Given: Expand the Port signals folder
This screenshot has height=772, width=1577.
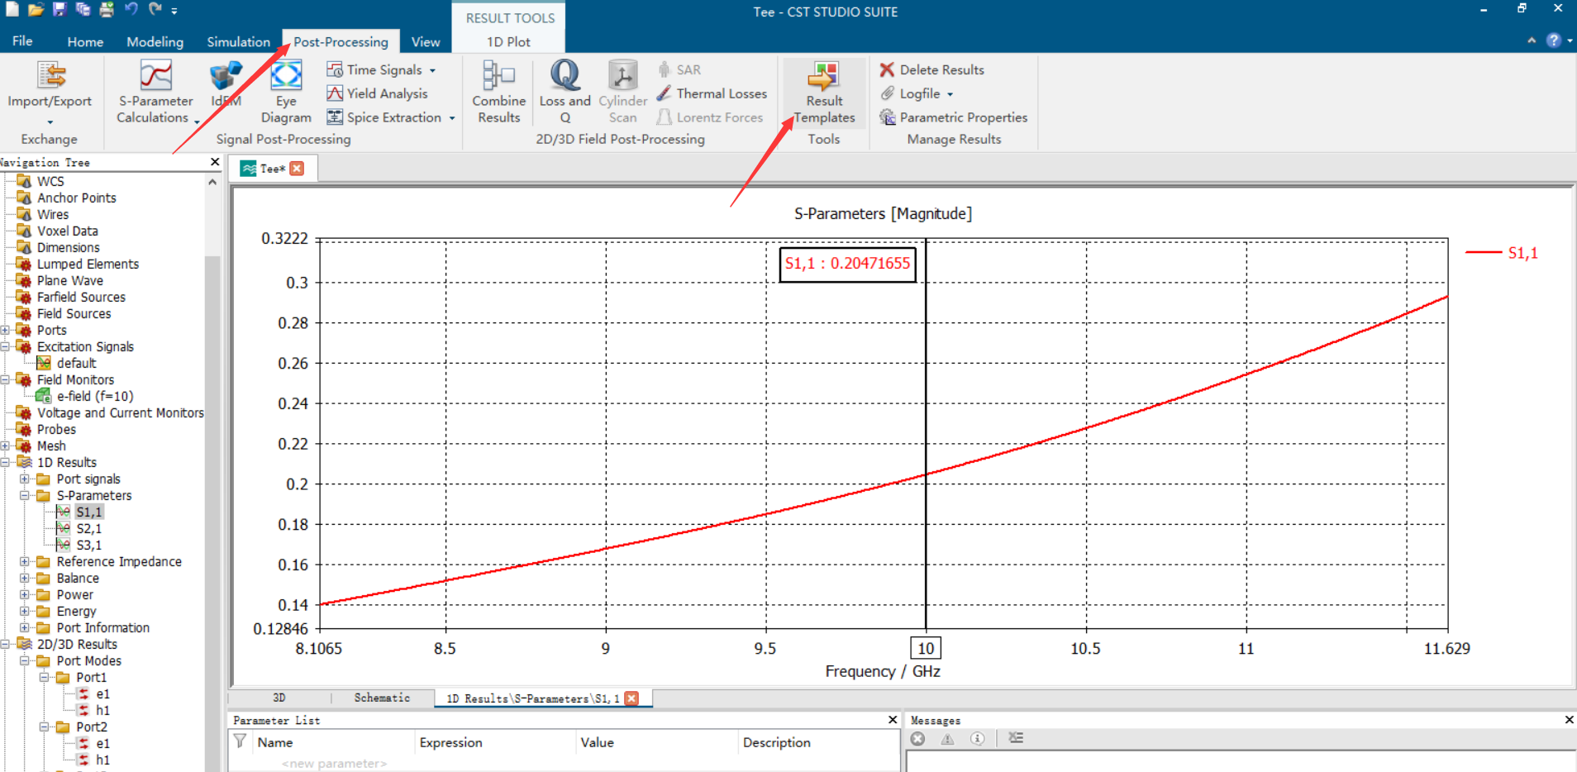Looking at the screenshot, I should click(x=25, y=479).
